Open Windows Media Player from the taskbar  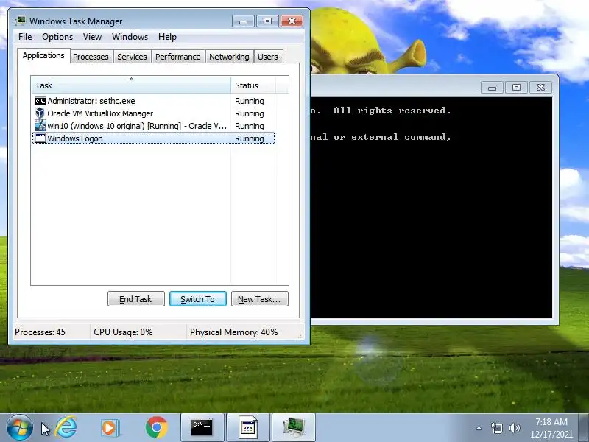tap(110, 428)
